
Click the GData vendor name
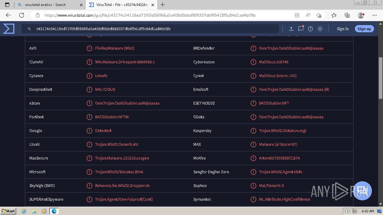coord(199,117)
